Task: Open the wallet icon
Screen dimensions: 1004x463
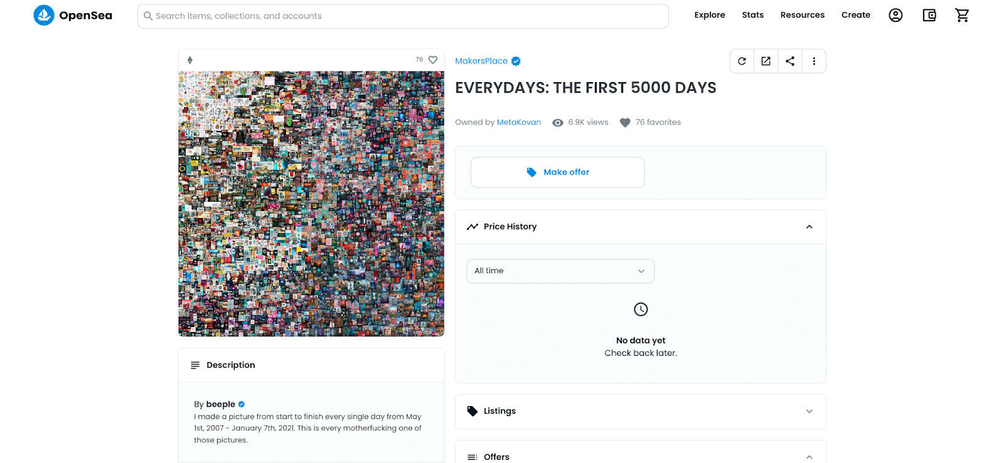Action: click(929, 16)
